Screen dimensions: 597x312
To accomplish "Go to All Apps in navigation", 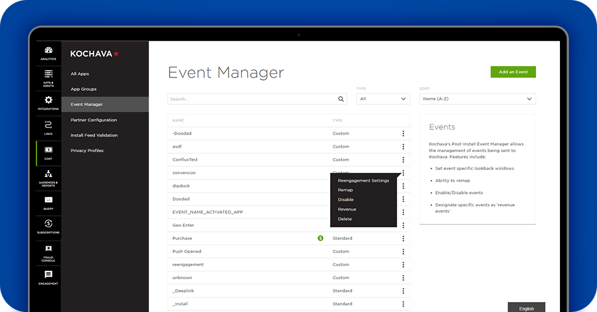I will tap(79, 74).
